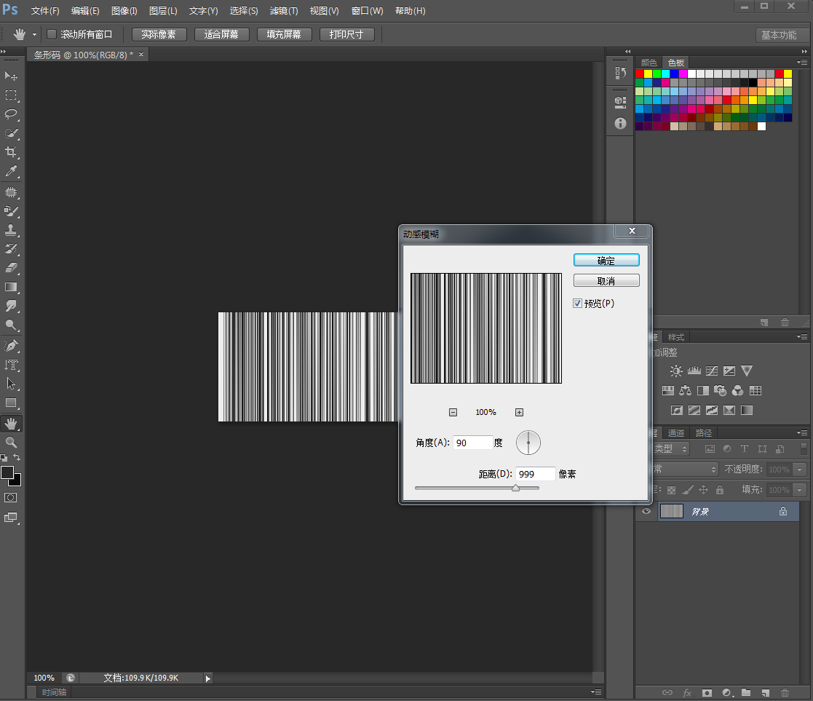Click zoom in plus in blur preview
This screenshot has height=701, width=813.
tap(519, 412)
